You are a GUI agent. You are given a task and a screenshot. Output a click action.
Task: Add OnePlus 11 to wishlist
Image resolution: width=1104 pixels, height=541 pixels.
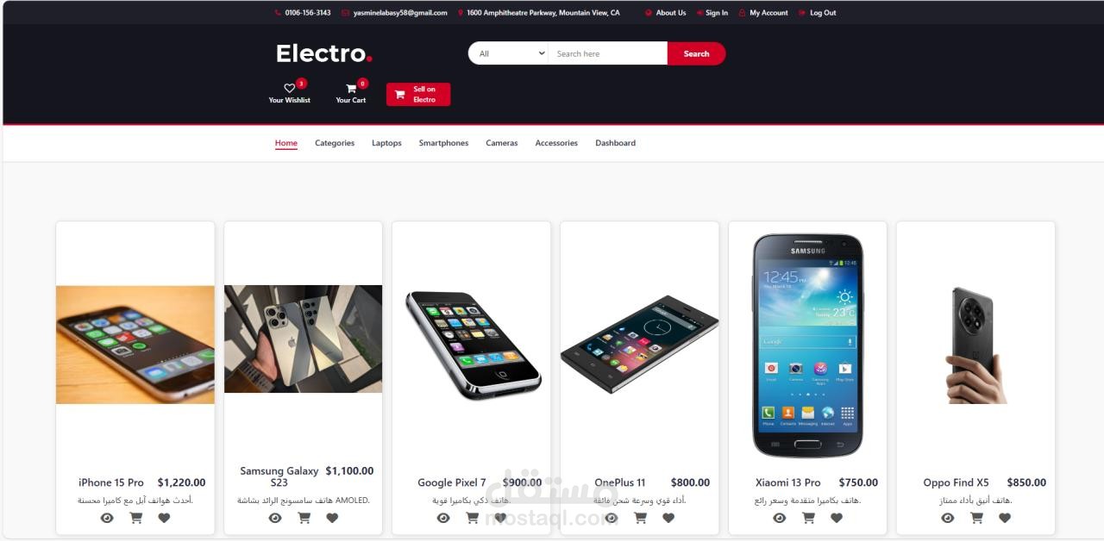668,518
